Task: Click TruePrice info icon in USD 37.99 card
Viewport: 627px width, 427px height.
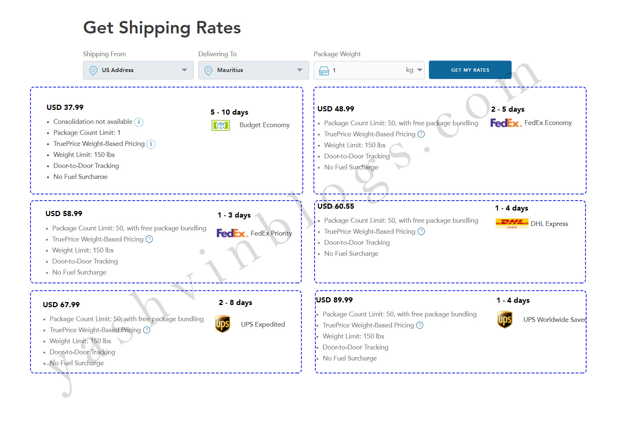Action: point(151,144)
